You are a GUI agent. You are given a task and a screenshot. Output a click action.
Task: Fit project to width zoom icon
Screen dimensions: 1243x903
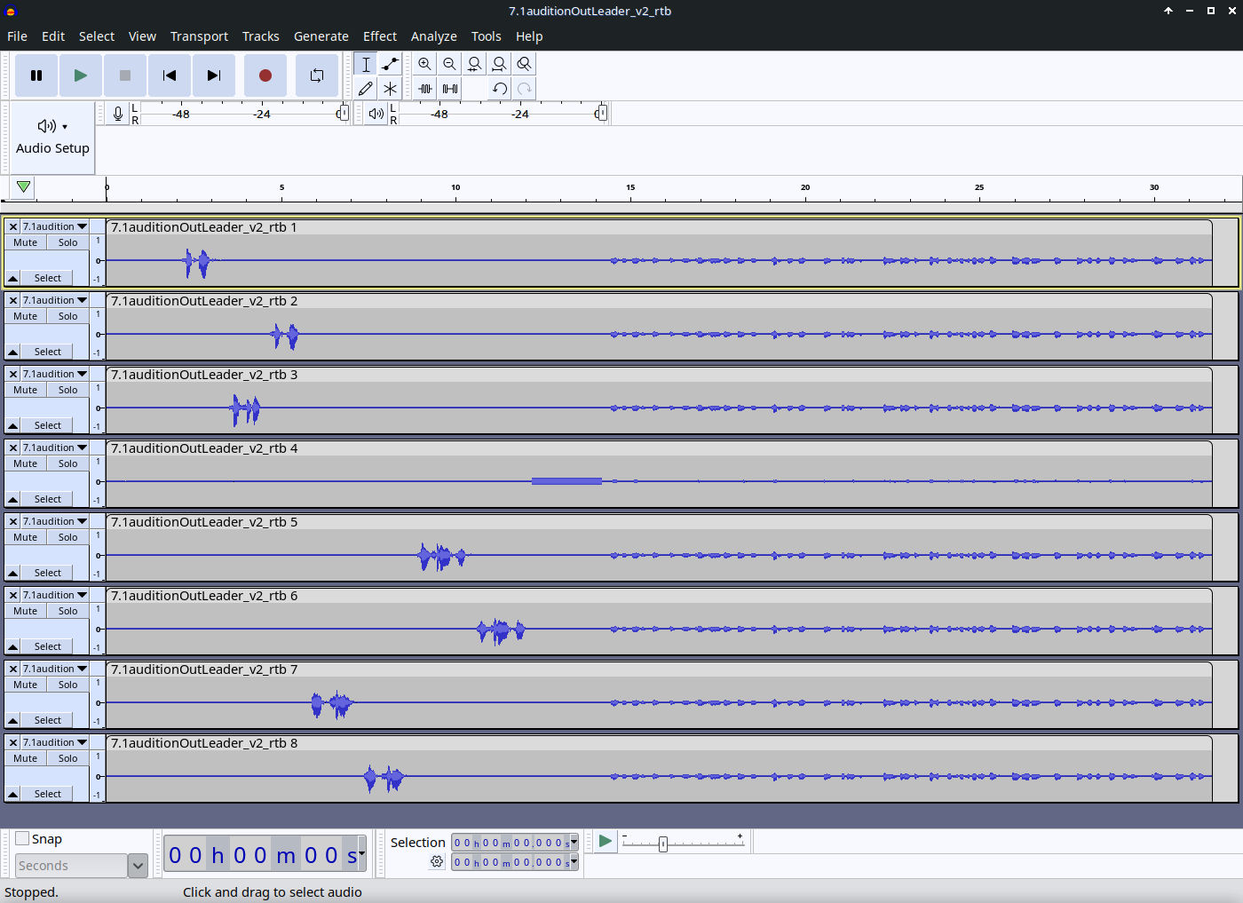(x=500, y=64)
